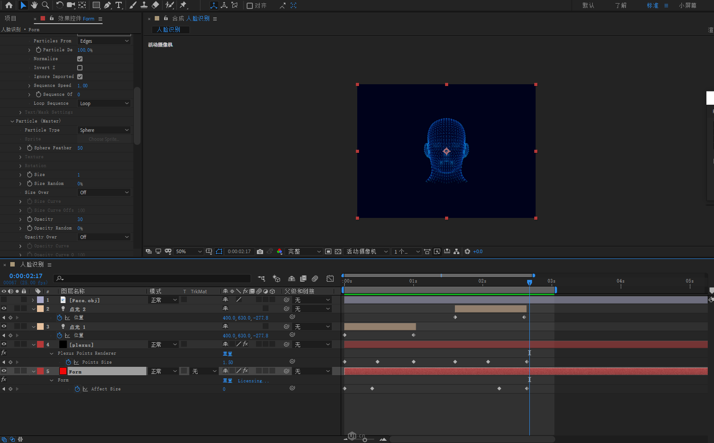Toggle mask and shape path visibility
The width and height of the screenshot is (714, 443).
219,251
